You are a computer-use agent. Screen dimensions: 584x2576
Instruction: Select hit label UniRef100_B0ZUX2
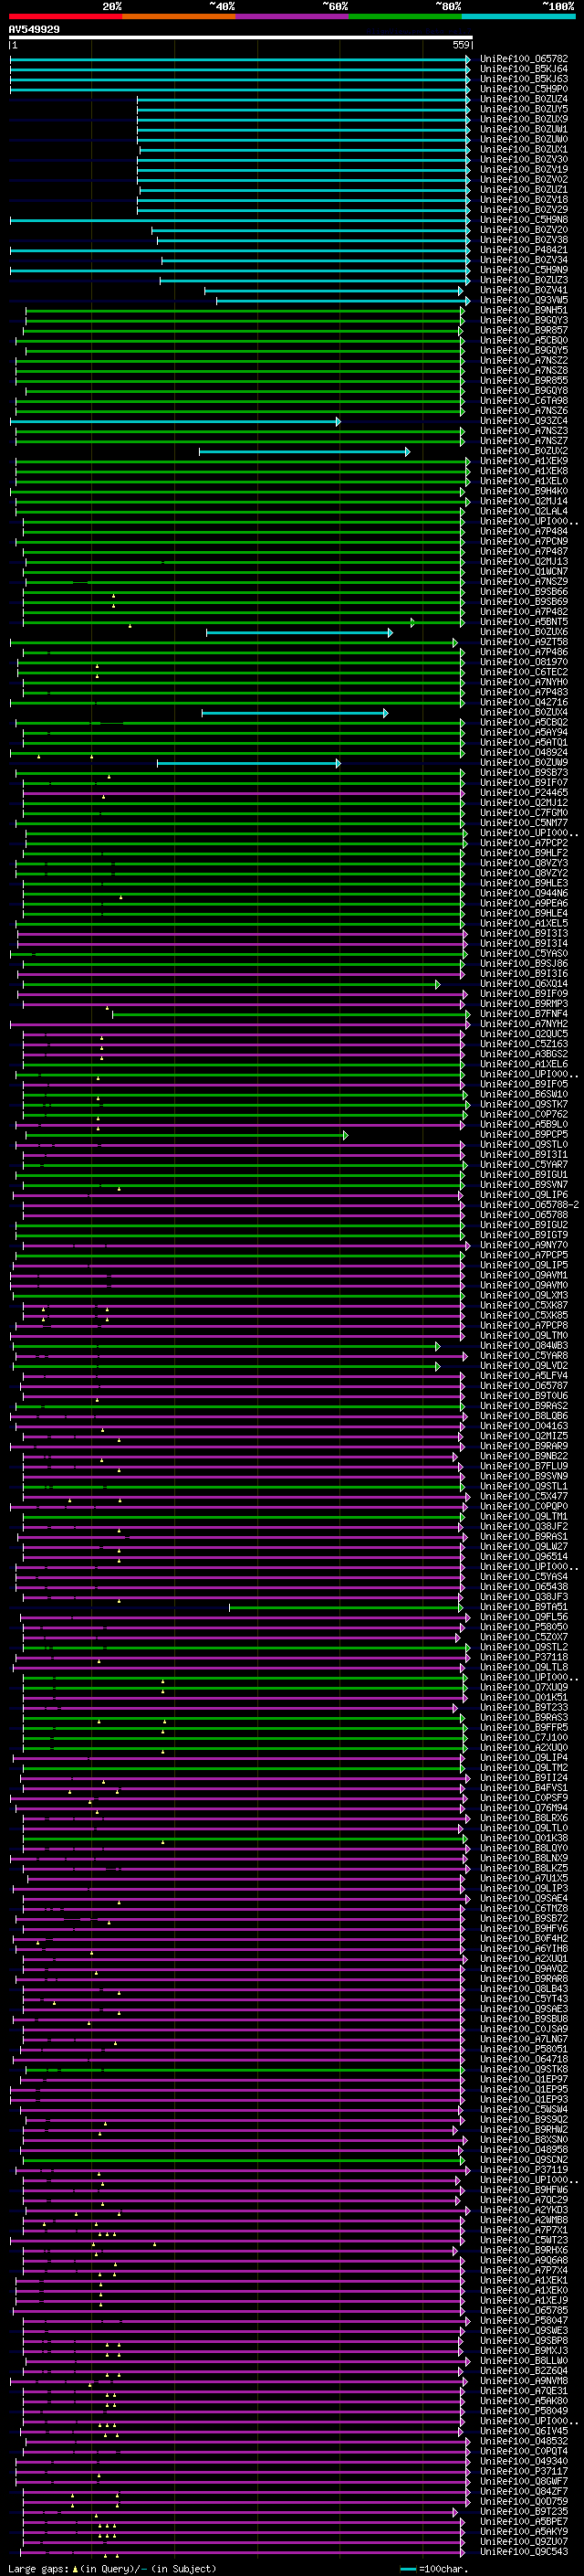(524, 451)
